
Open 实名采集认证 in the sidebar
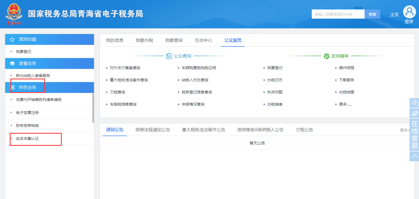pos(27,139)
